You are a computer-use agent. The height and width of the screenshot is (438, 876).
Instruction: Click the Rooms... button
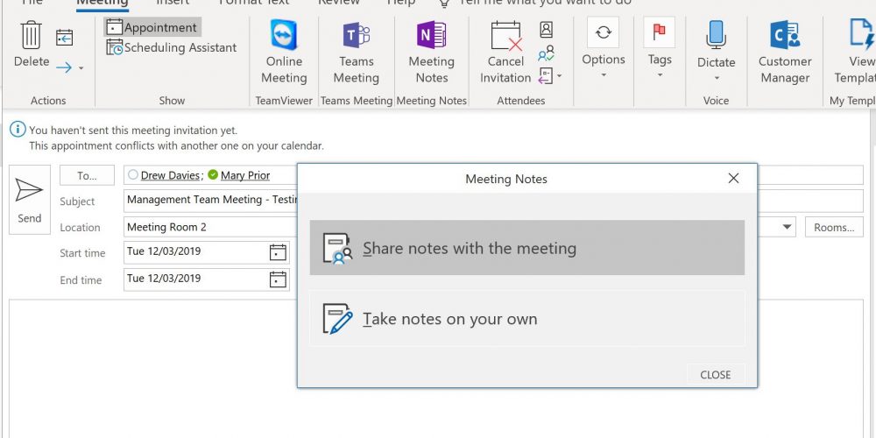click(834, 228)
